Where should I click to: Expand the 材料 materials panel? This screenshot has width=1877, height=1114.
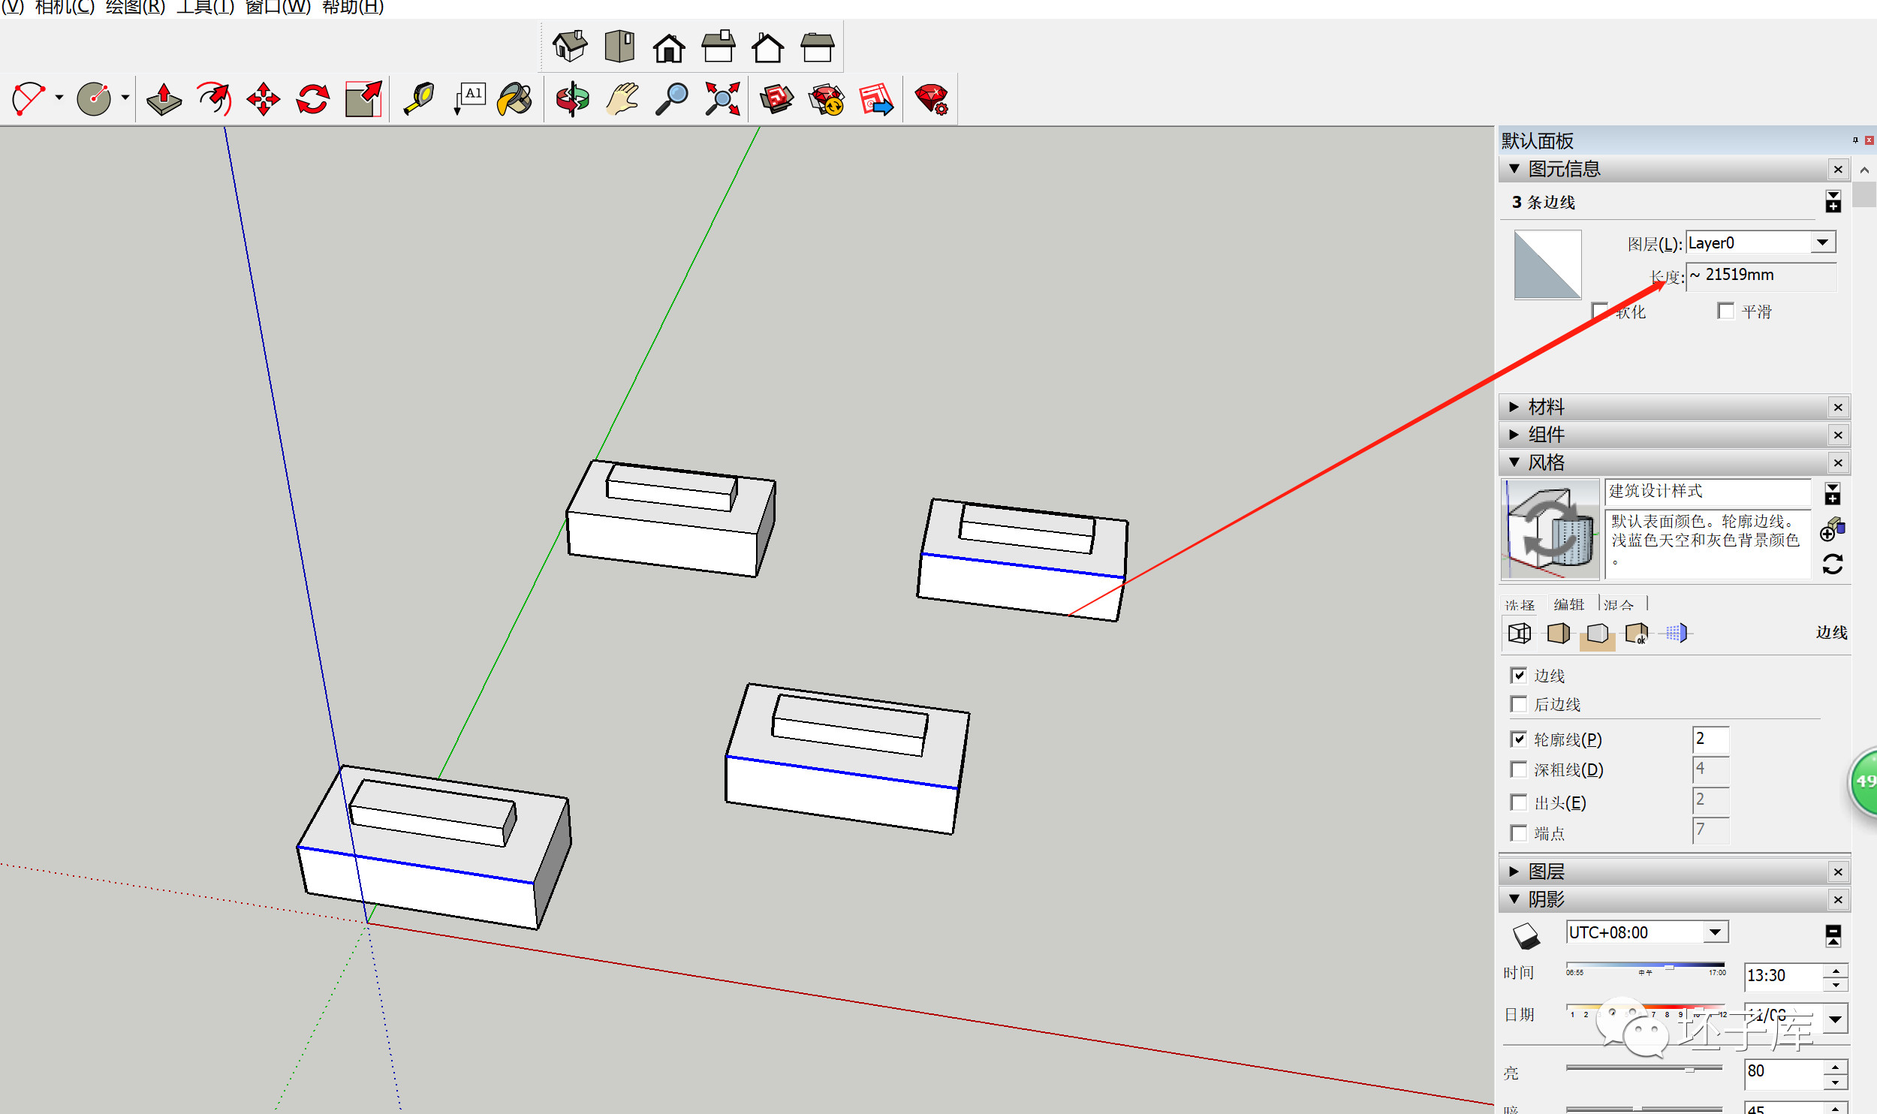tap(1514, 407)
